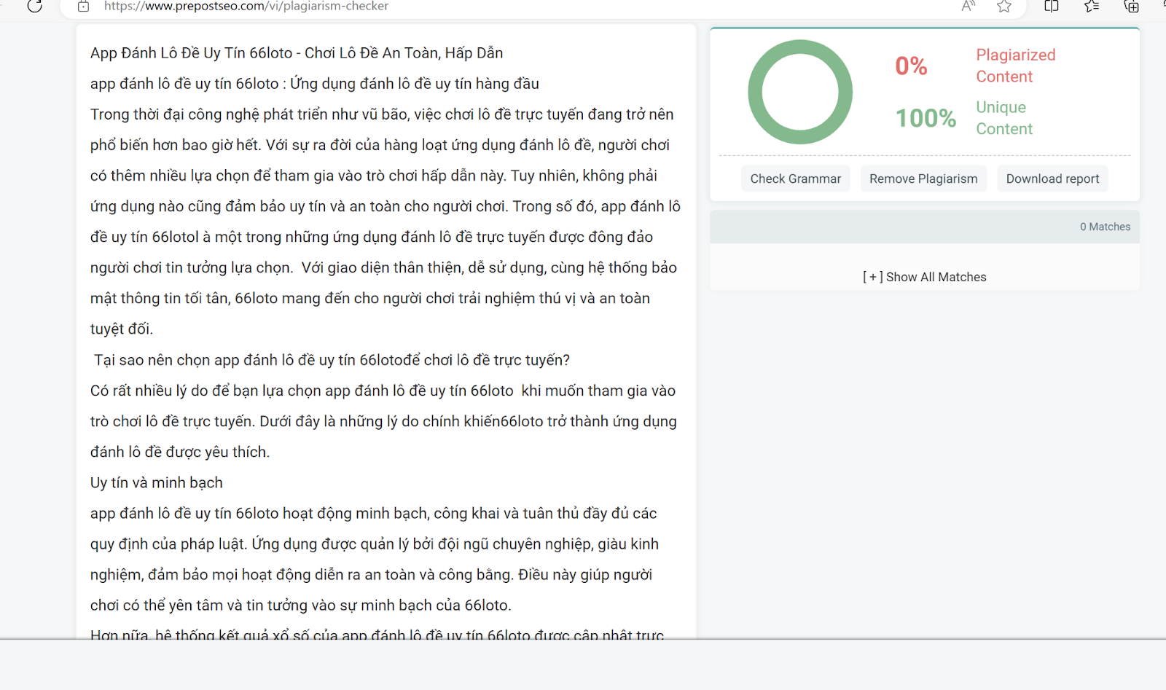1166x690 pixels.
Task: Click the Remove Plagiarism button
Action: pos(923,179)
